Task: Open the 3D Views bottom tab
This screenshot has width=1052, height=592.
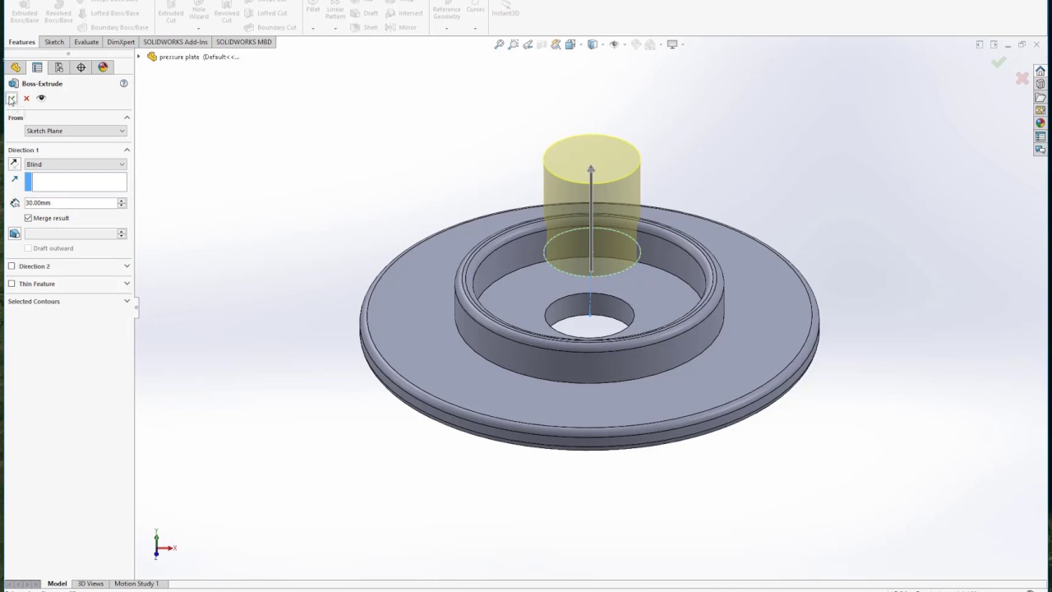Action: click(90, 584)
